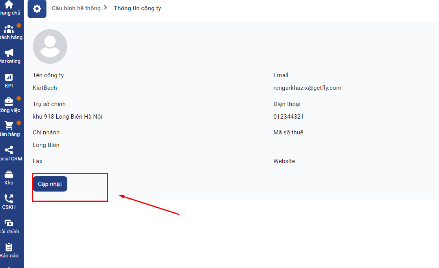Go to Công việc briefcase icon
Screen dimensions: 439x268
(x=9, y=102)
